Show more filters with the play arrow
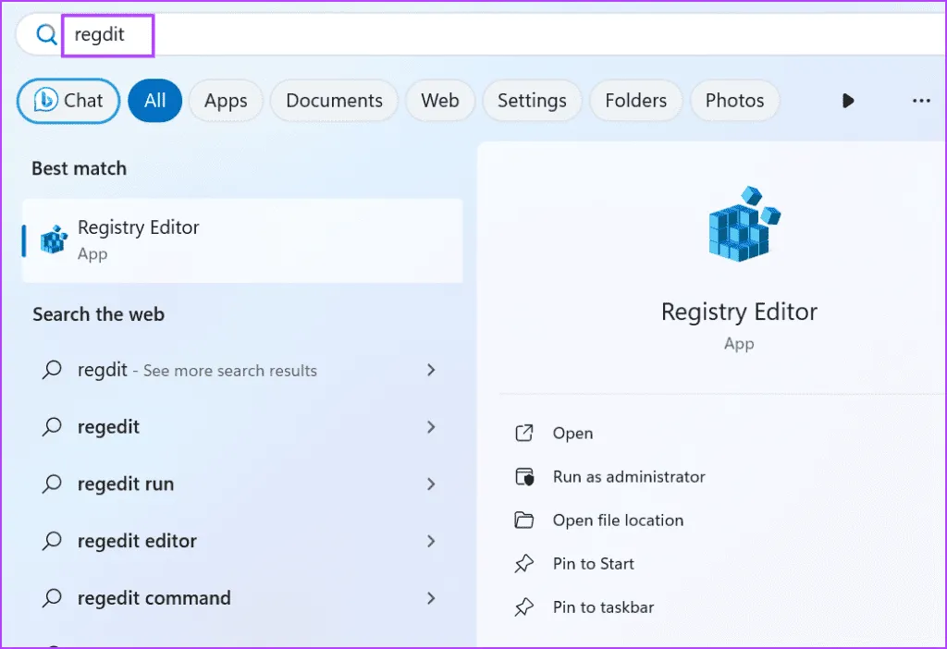The image size is (947, 649). pos(848,101)
